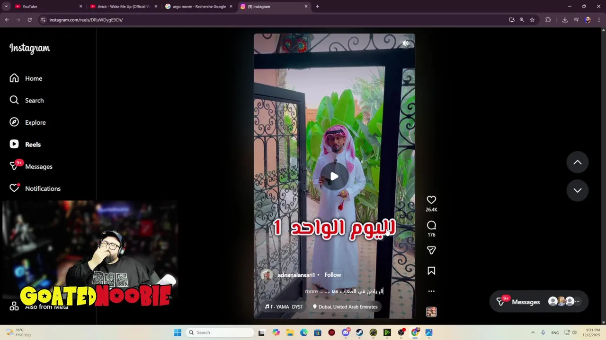Open tab search dropdown arrow

(6, 7)
